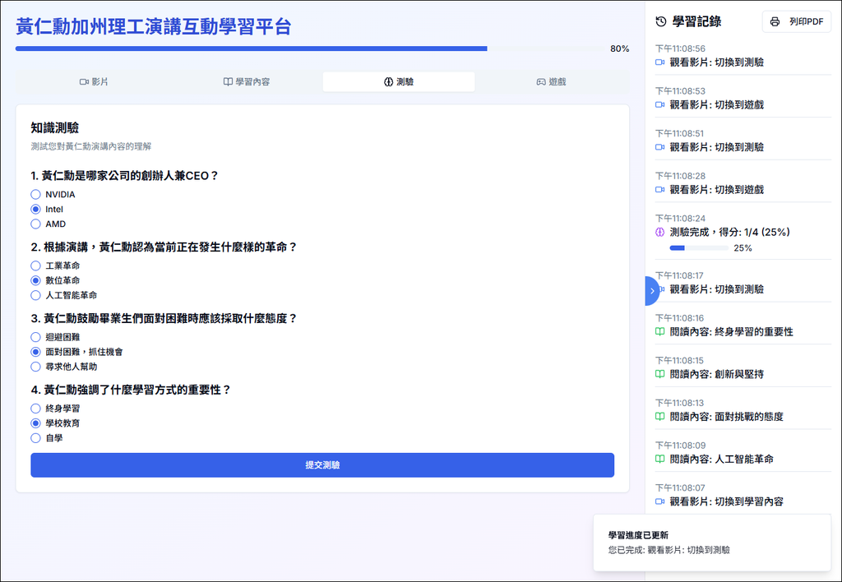
Task: Click the book icon beside 創新與堅持 record
Action: (660, 374)
